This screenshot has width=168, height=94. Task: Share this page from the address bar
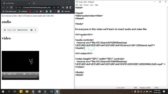[54, 8]
